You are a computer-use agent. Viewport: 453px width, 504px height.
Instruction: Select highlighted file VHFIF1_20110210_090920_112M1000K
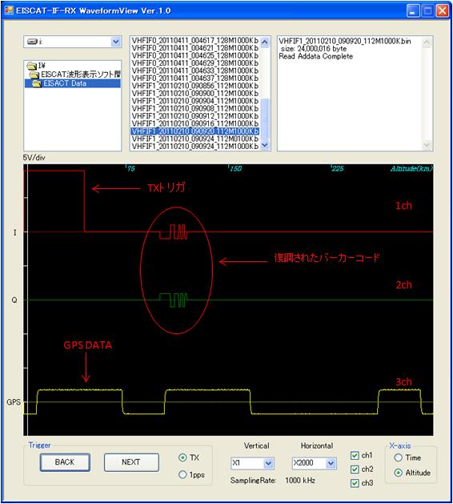(194, 131)
